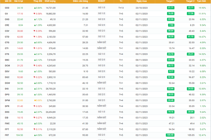Select the DPG stock ticker

click(x=7, y=94)
